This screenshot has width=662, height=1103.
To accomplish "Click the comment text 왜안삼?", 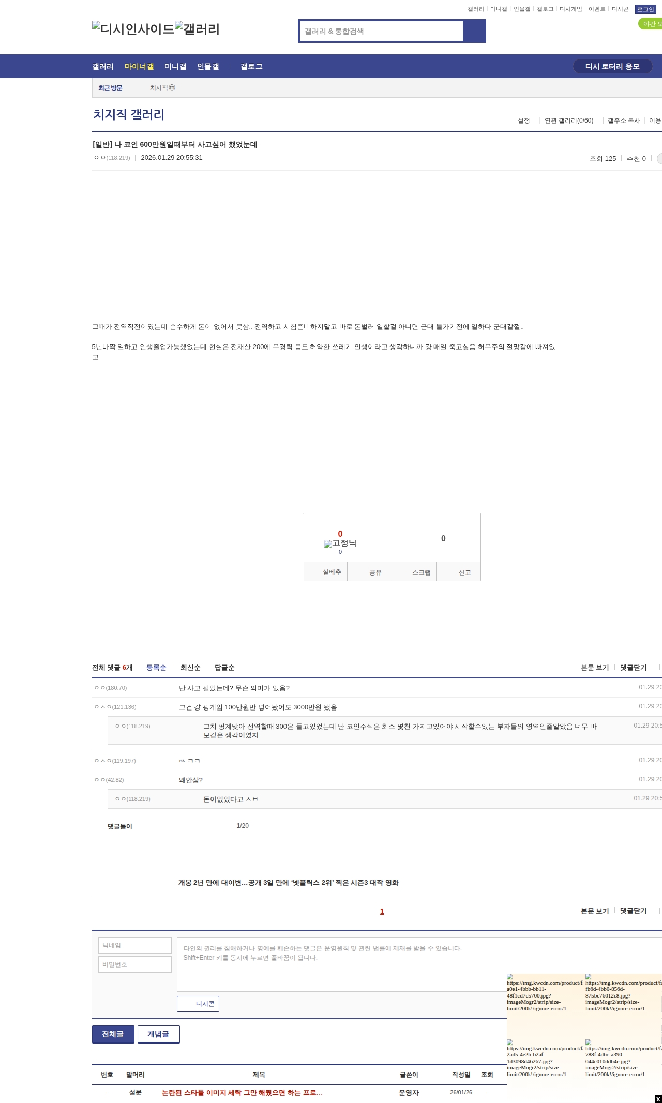I will pos(191,780).
